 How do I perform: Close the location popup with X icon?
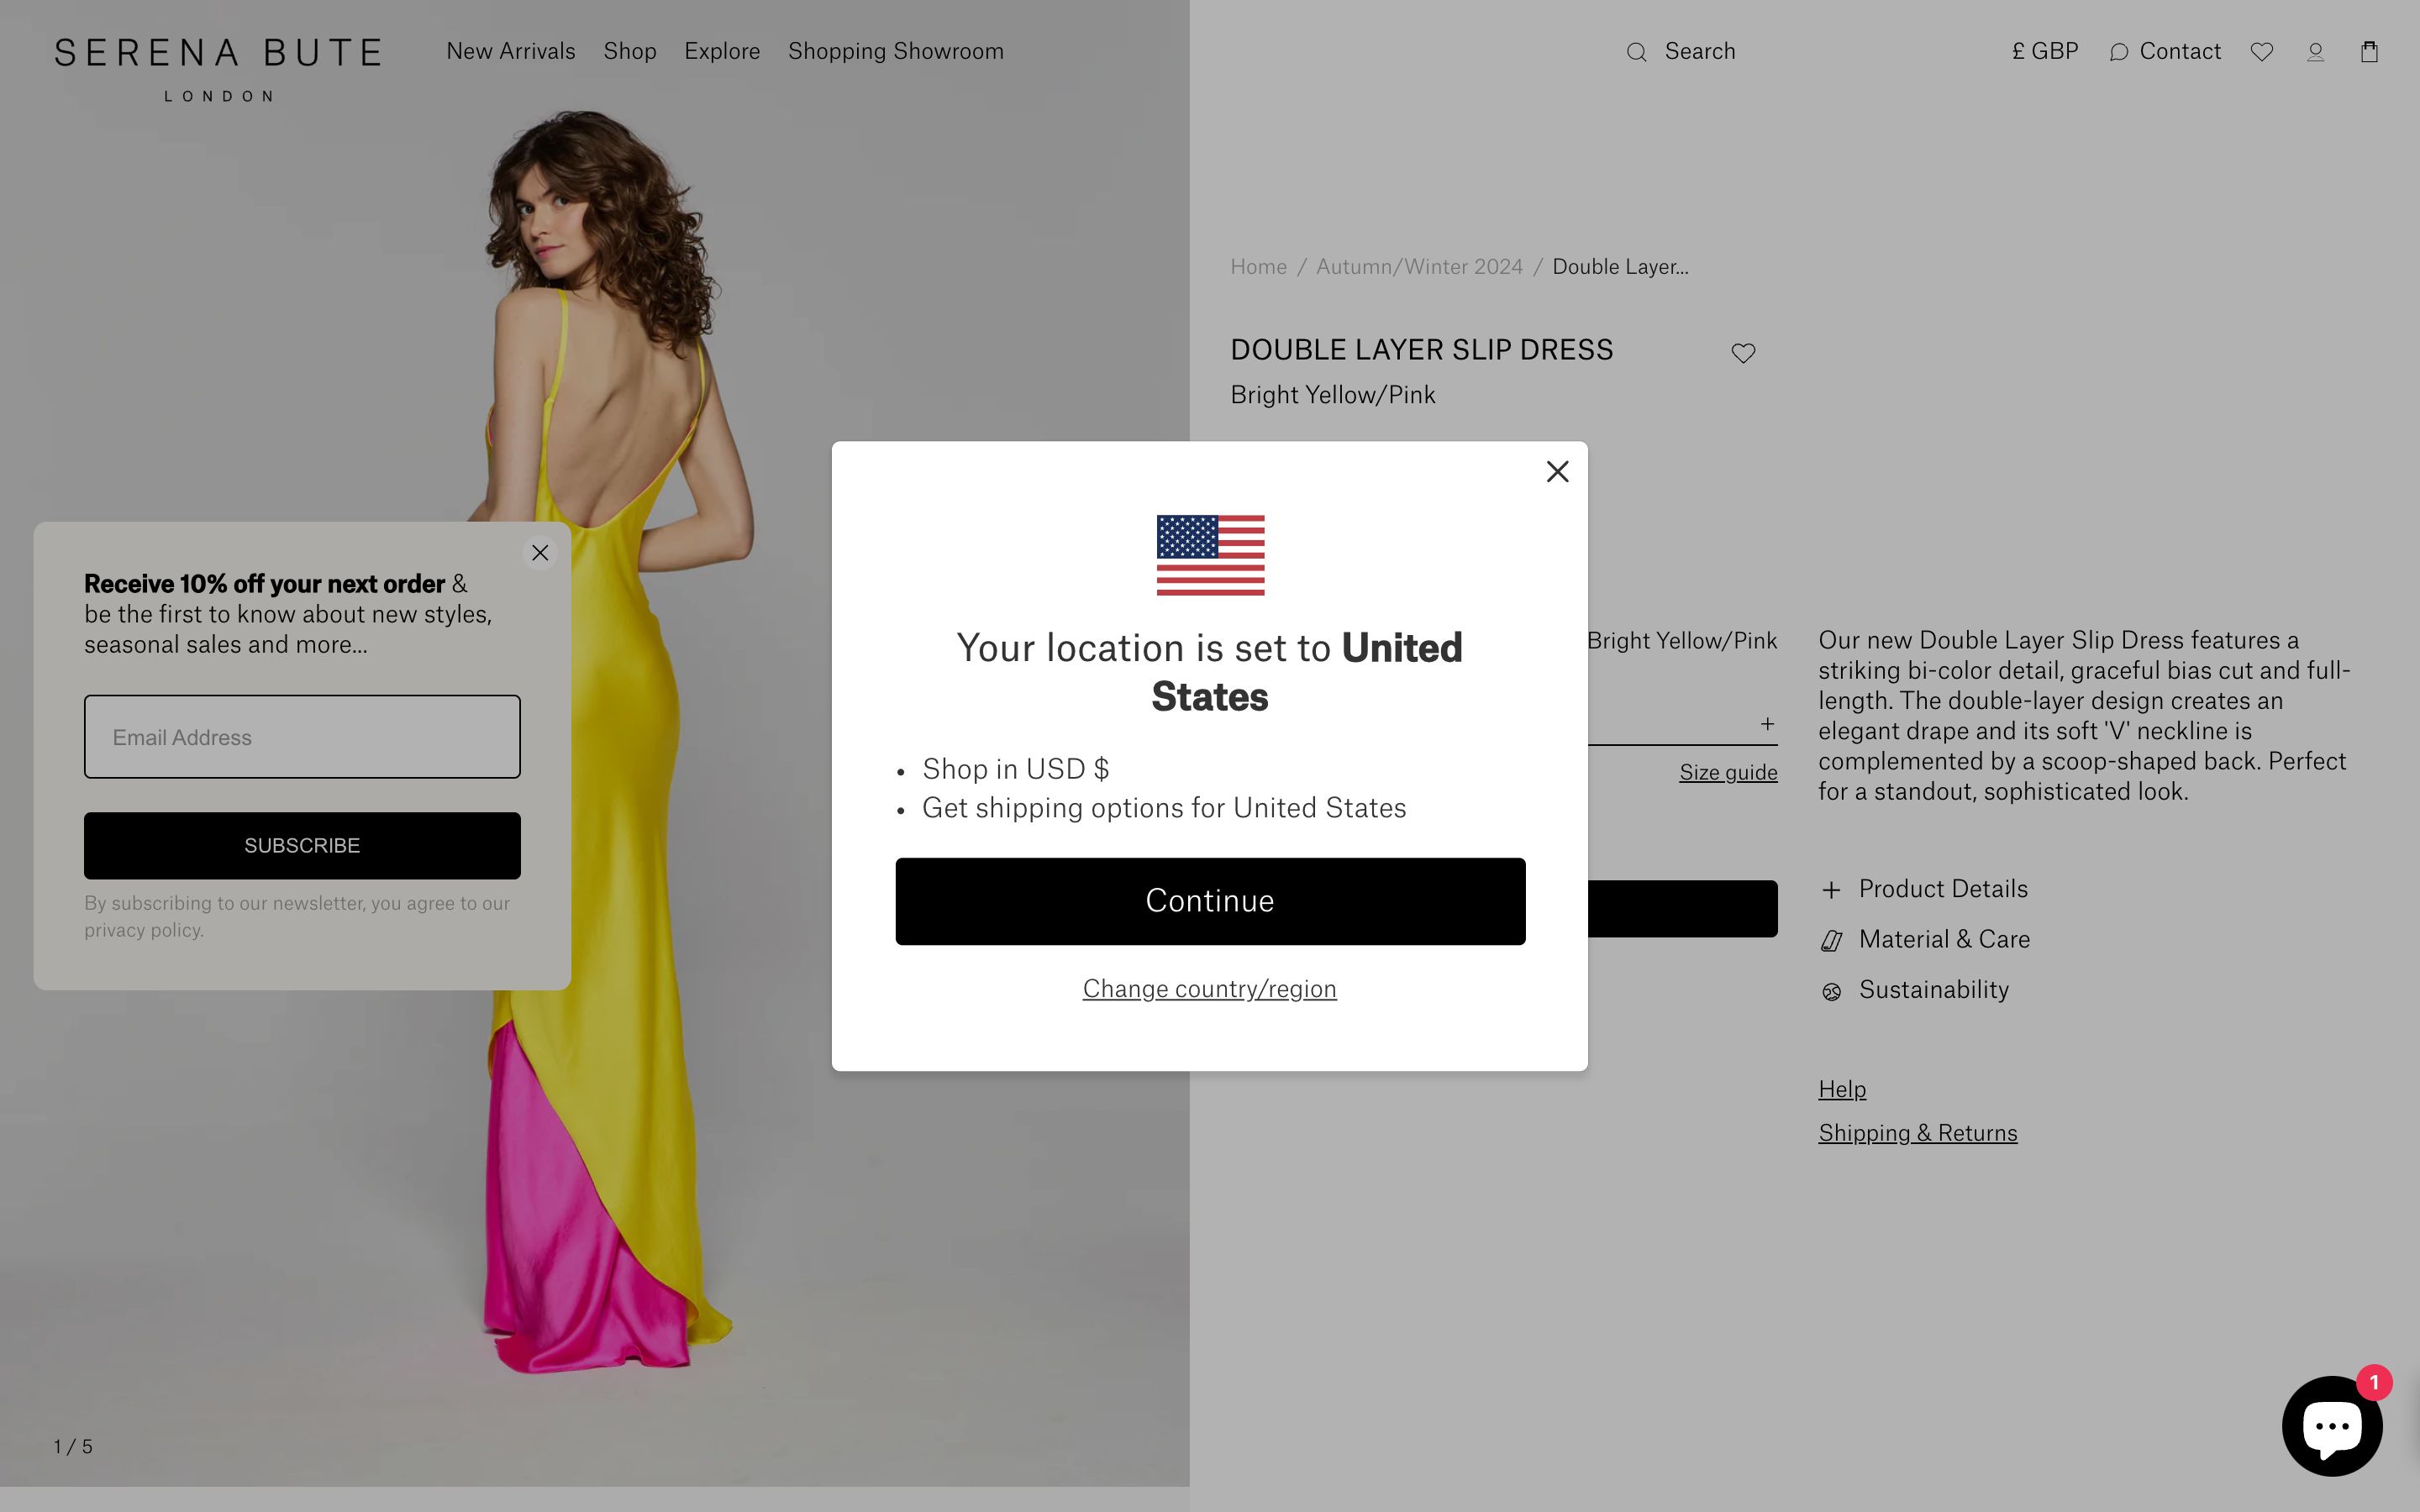pos(1557,472)
